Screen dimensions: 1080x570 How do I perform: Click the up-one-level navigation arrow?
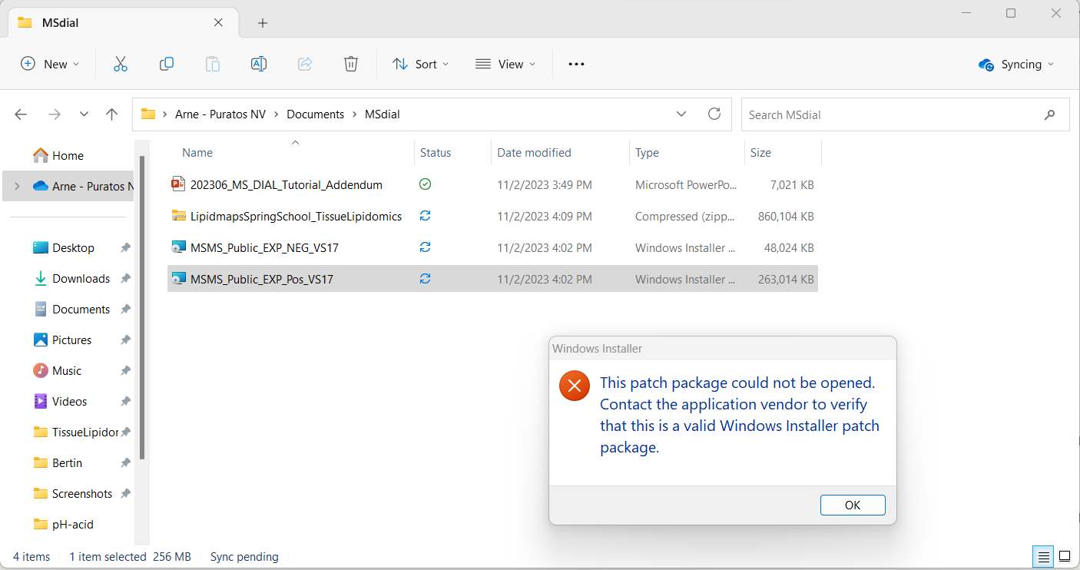pyautogui.click(x=111, y=114)
